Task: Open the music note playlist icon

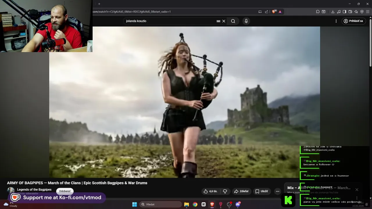Action: tap(339, 12)
